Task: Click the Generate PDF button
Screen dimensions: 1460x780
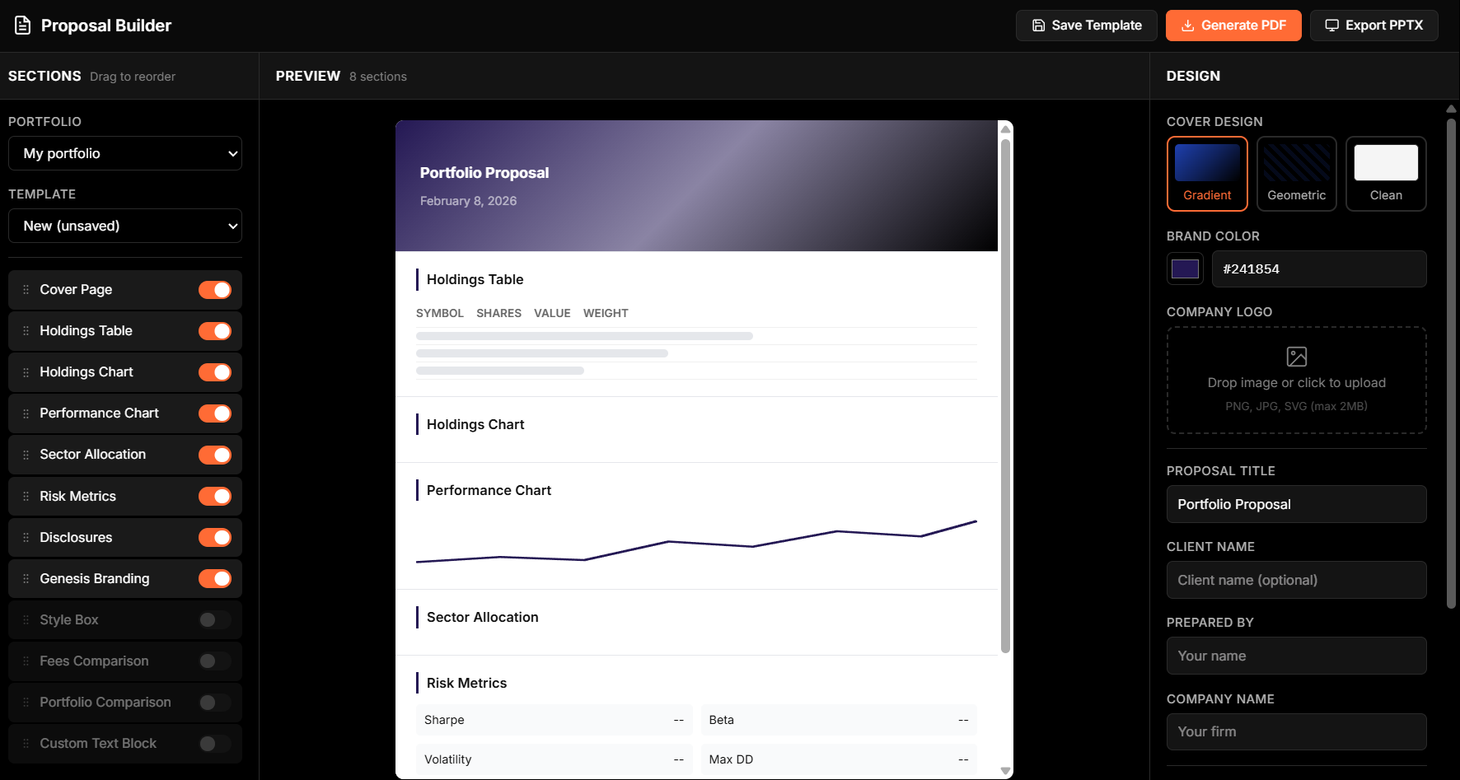Action: (x=1233, y=26)
